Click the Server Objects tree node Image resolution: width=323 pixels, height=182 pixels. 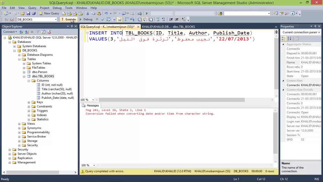pyautogui.click(x=27, y=154)
